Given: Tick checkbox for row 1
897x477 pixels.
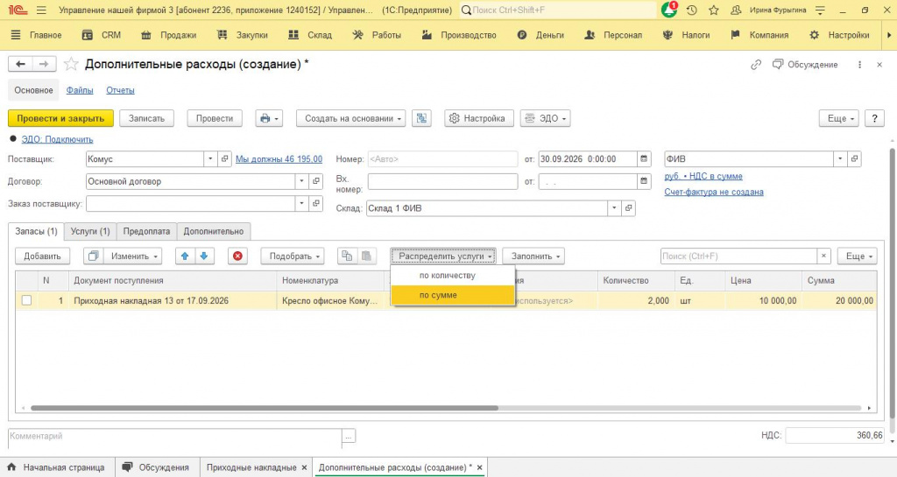Looking at the screenshot, I should [x=26, y=300].
